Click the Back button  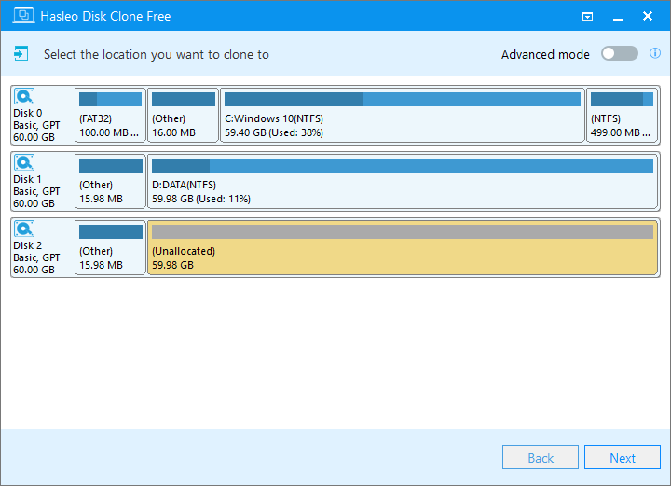(541, 458)
